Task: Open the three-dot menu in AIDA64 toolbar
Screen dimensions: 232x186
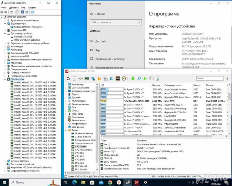Action: (x=227, y=79)
